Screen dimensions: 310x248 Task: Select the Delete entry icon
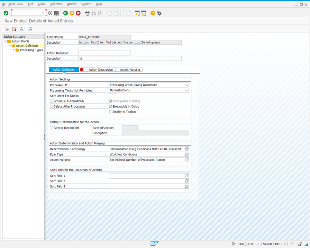(x=15, y=29)
